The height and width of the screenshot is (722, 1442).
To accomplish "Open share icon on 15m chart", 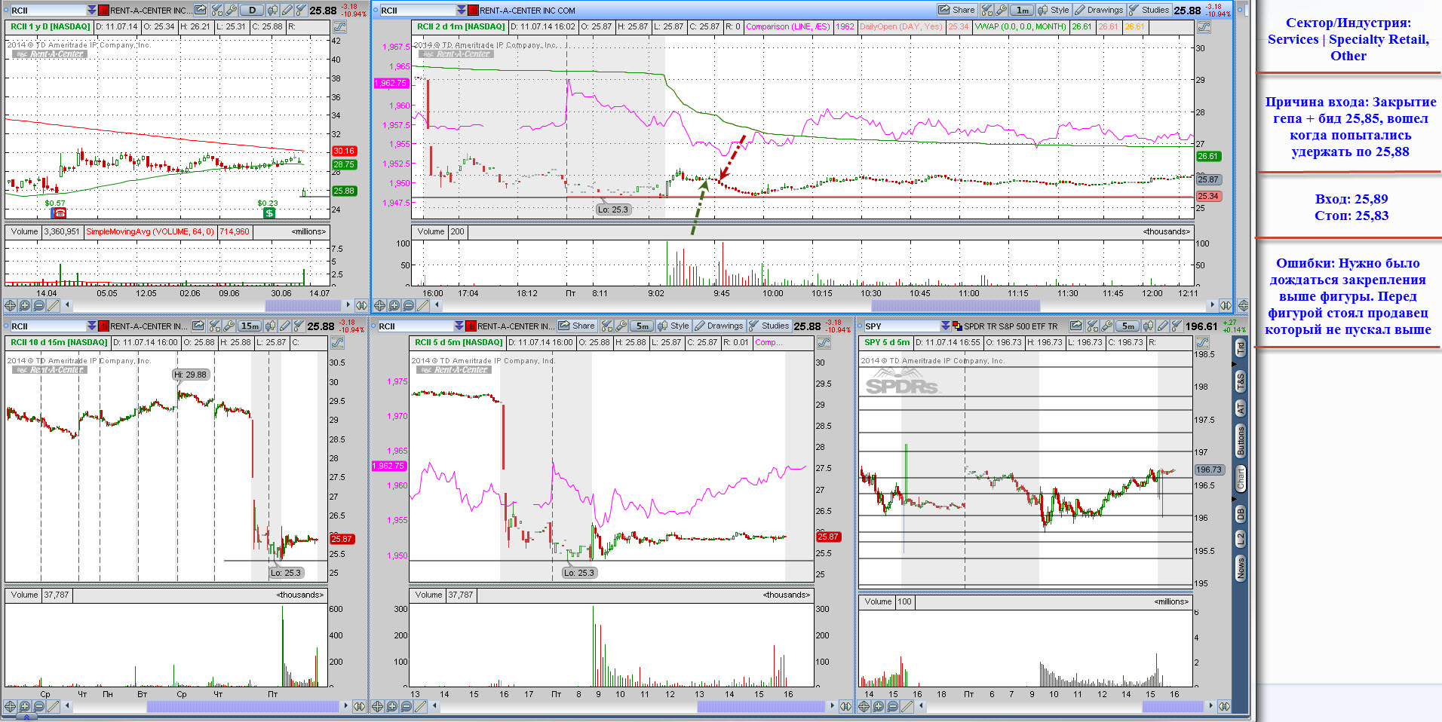I will (198, 326).
